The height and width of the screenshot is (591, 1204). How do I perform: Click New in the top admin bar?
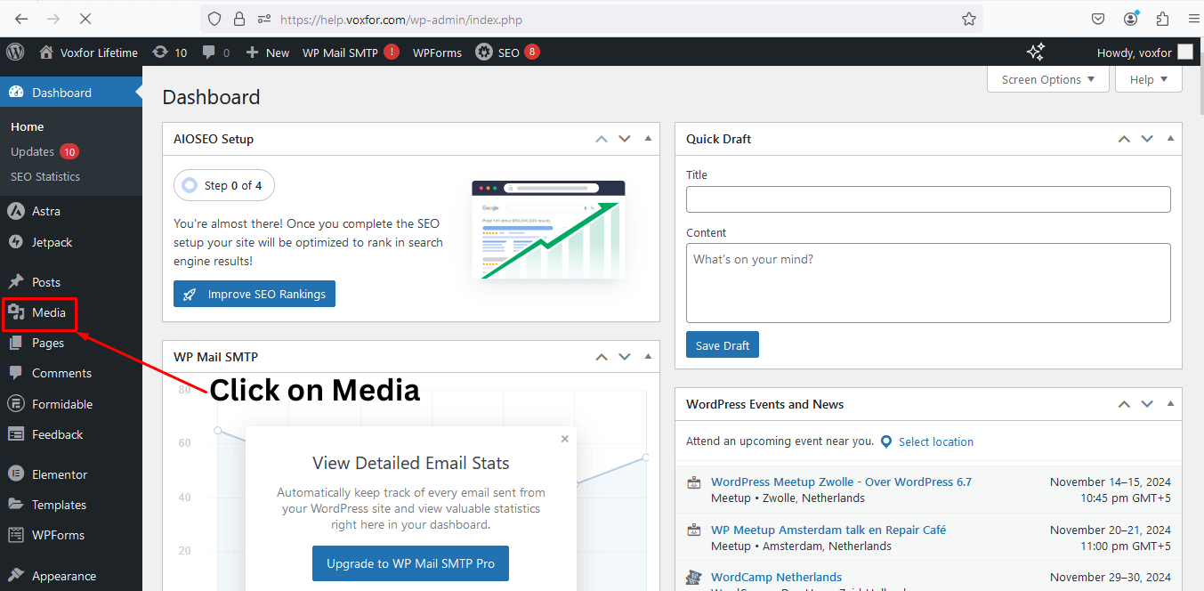point(267,52)
